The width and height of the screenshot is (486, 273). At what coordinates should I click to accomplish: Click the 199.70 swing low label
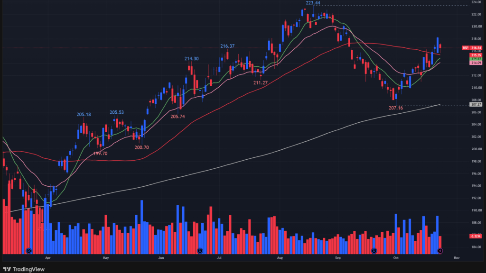(x=101, y=154)
